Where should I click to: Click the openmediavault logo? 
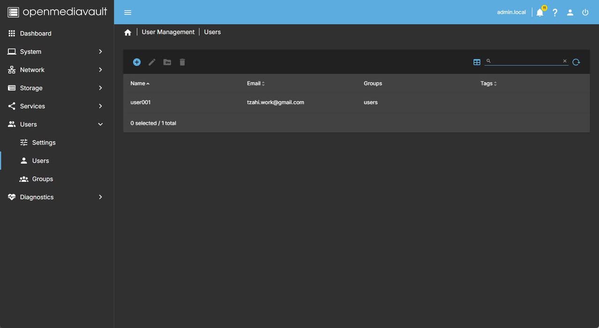click(57, 12)
